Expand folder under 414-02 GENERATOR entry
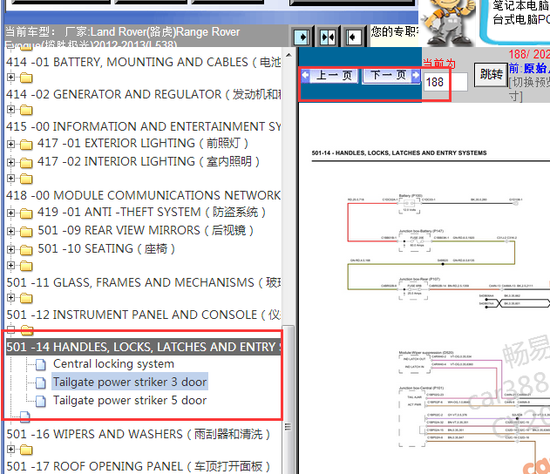 point(10,110)
